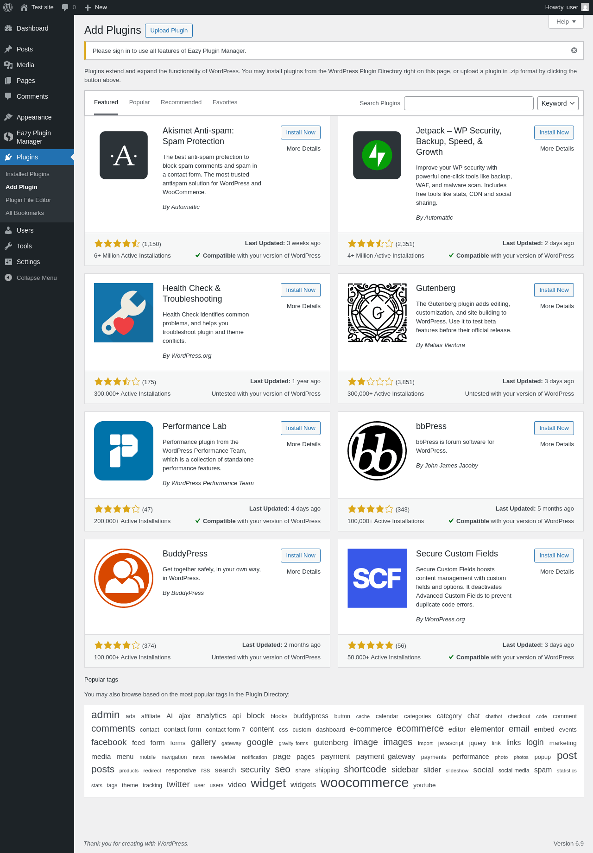The height and width of the screenshot is (853, 593).
Task: Install the BuddyPress plugin
Action: 301,556
